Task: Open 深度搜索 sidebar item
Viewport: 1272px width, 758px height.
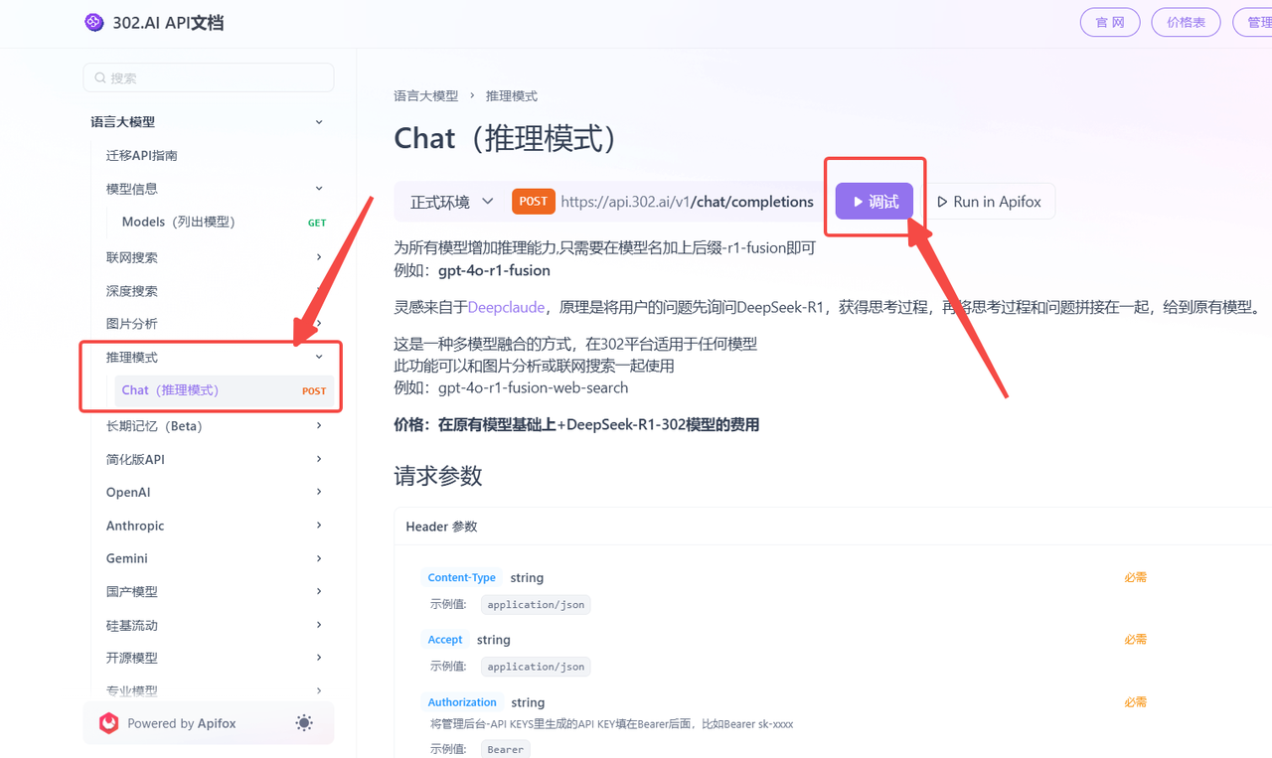Action: tap(132, 291)
